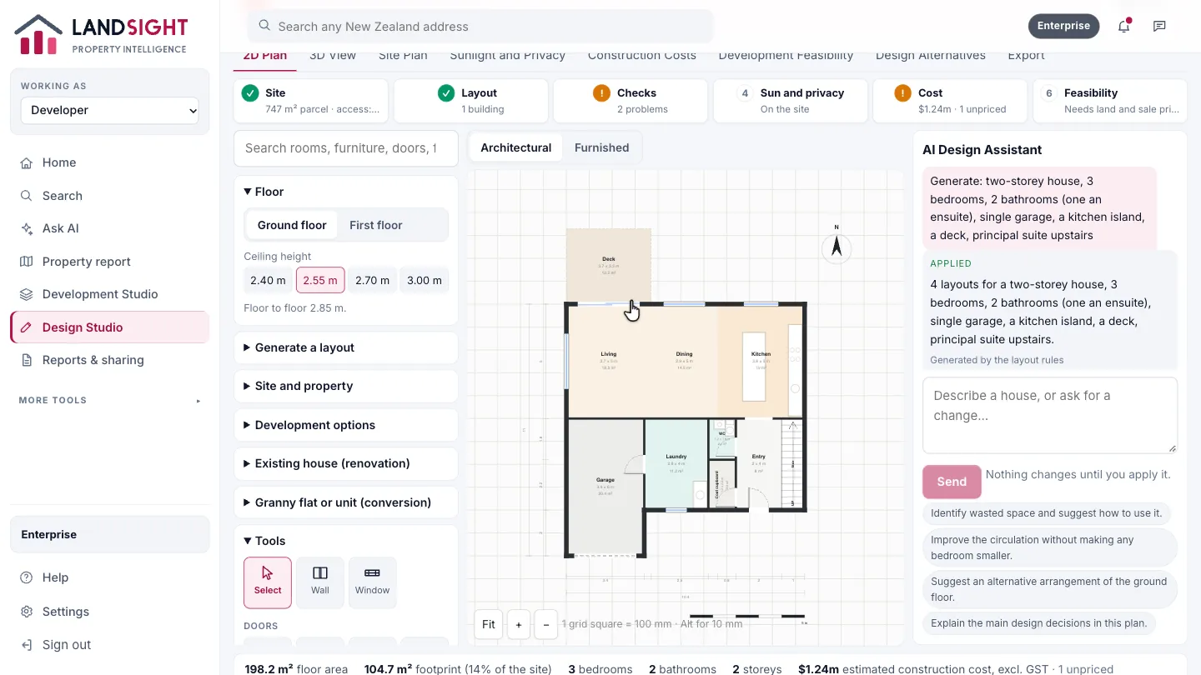
Task: Go to Home in sidebar
Action: tap(109, 162)
